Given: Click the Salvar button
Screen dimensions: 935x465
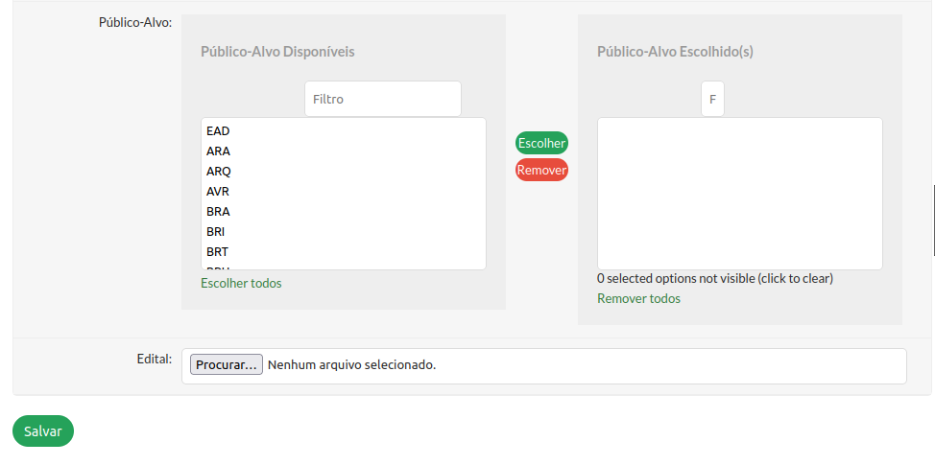Looking at the screenshot, I should [x=43, y=431].
